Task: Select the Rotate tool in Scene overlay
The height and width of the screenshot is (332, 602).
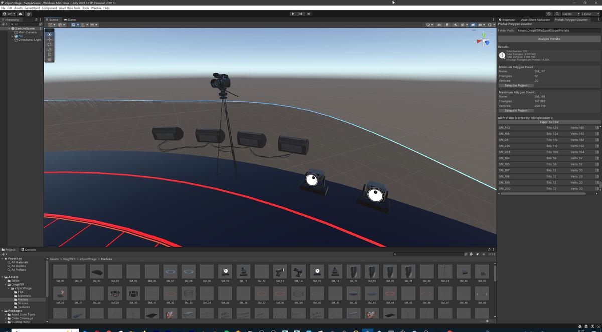Action: pos(49,44)
